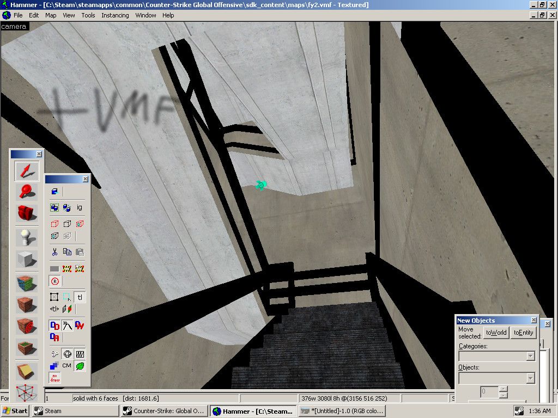
Task: Click the toEntity button
Action: click(523, 333)
